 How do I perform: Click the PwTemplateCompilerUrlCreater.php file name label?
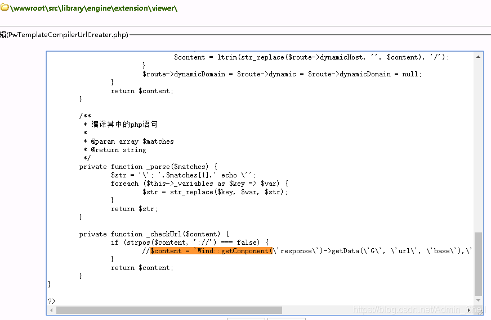[x=68, y=35]
